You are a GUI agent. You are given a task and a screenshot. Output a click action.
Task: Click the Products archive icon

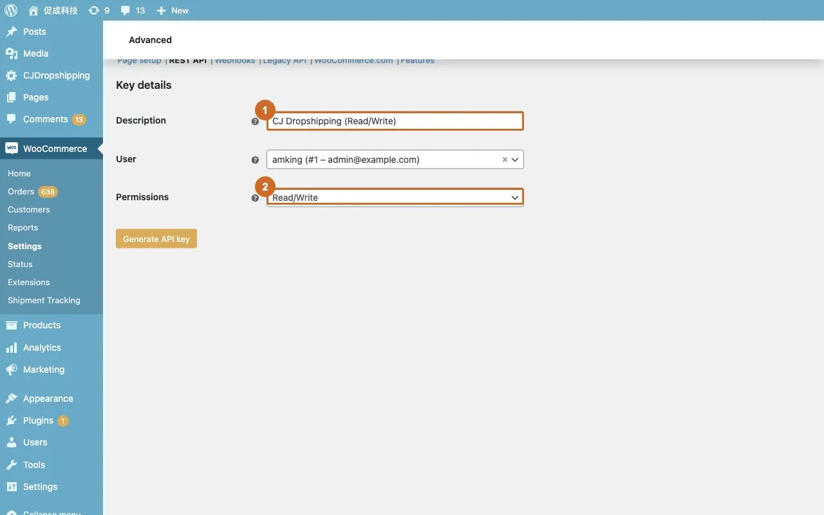(12, 325)
